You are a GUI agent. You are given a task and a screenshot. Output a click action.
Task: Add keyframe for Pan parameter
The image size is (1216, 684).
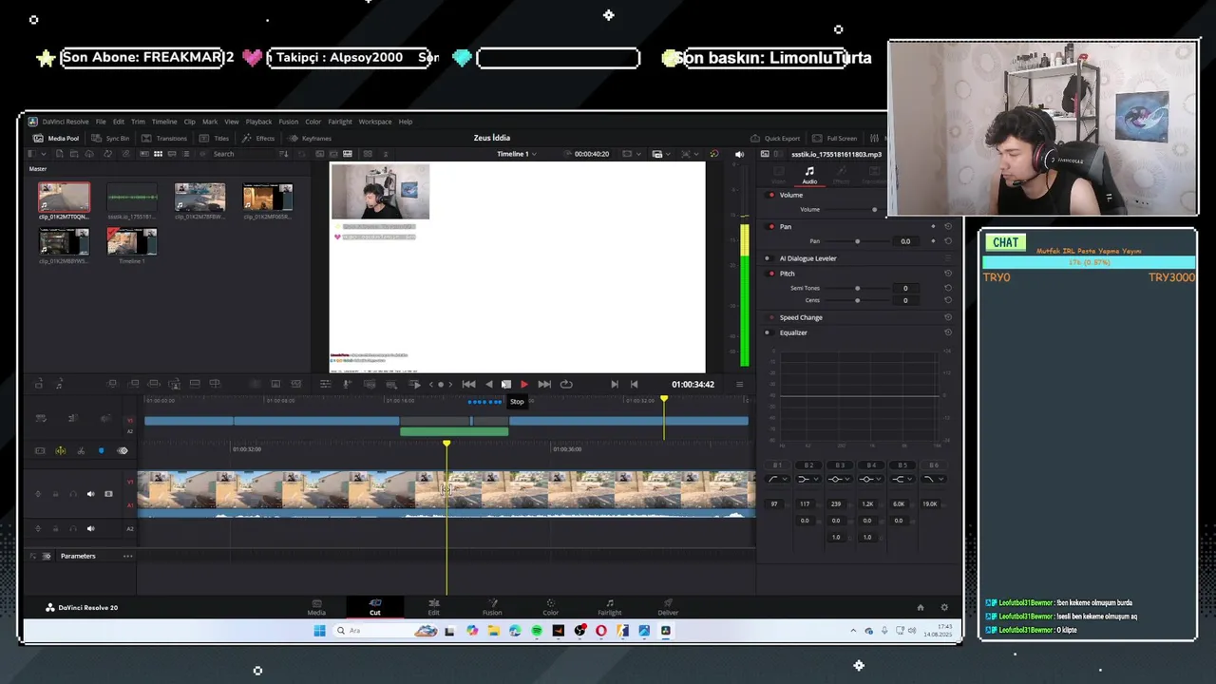(x=934, y=241)
